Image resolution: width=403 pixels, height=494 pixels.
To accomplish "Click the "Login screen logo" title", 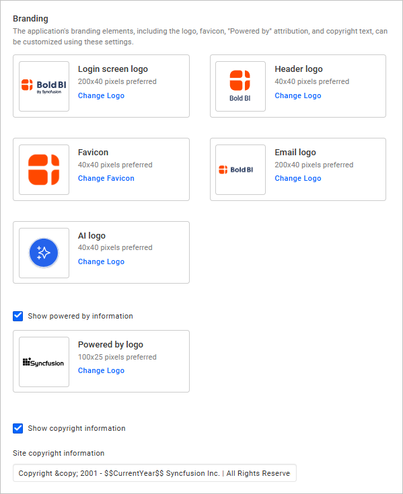I will [113, 69].
